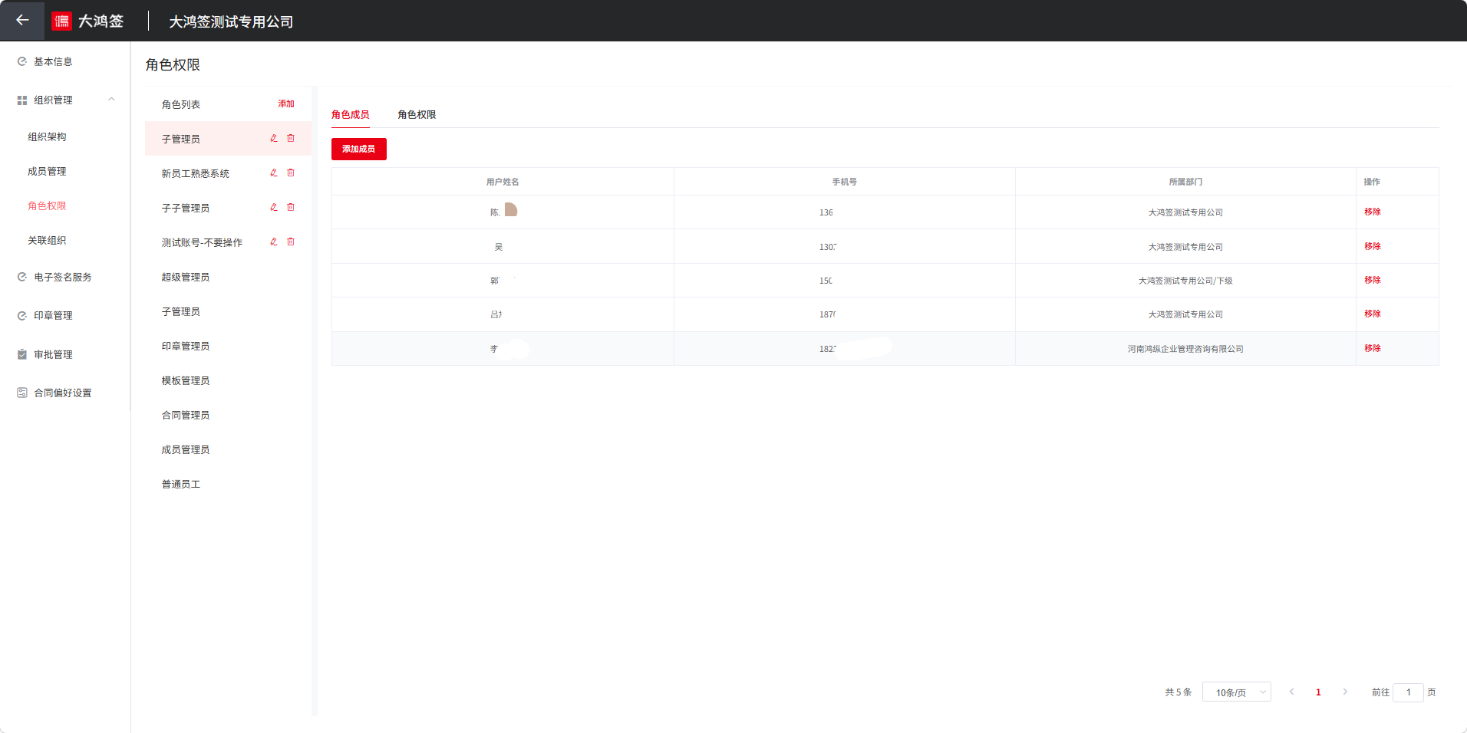Click trash icon on selected 子管理员 role

(291, 139)
